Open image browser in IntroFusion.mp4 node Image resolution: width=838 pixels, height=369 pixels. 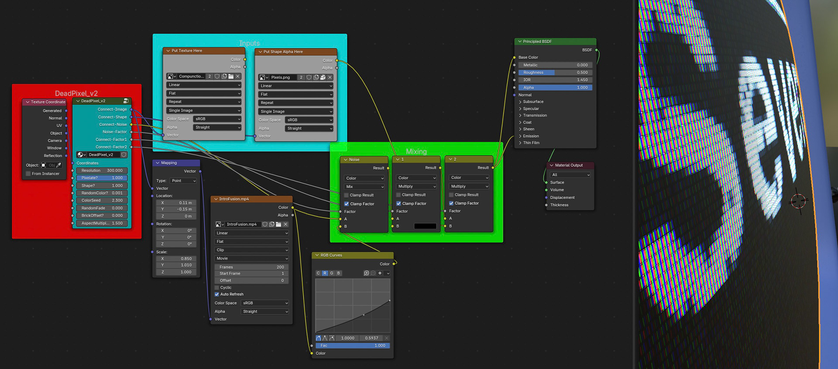coord(220,224)
